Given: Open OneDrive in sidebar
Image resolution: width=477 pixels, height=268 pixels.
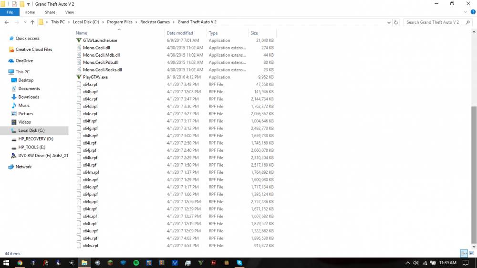Looking at the screenshot, I should click(x=24, y=61).
